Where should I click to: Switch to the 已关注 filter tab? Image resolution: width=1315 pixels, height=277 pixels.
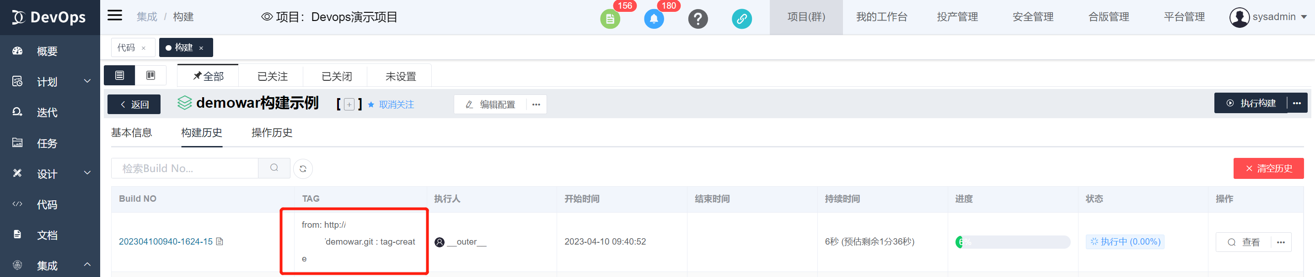click(x=272, y=76)
